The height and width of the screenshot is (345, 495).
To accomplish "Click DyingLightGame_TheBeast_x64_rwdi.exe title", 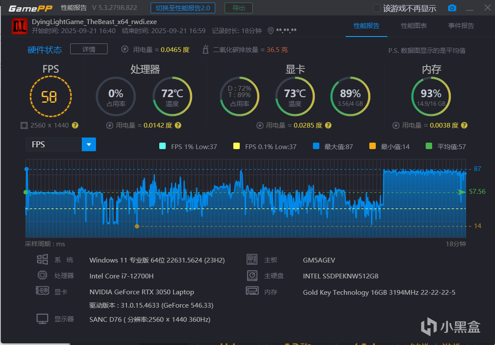I will coord(94,22).
